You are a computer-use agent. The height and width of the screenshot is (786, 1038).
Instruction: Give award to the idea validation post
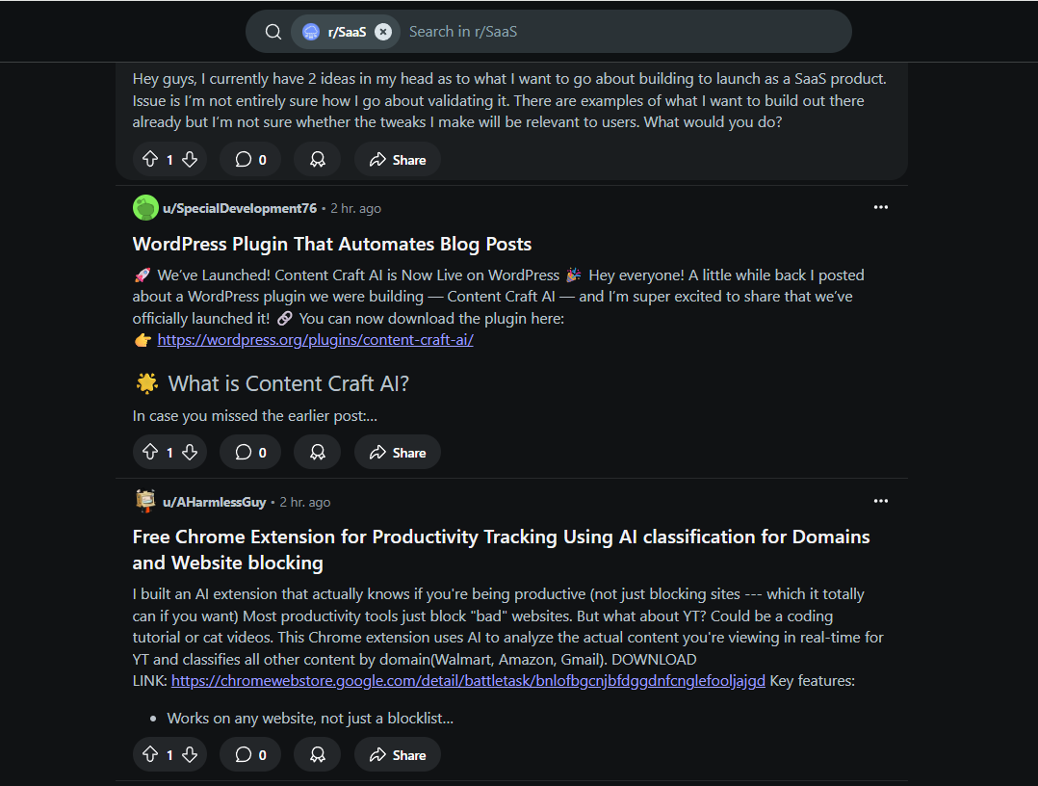point(318,160)
